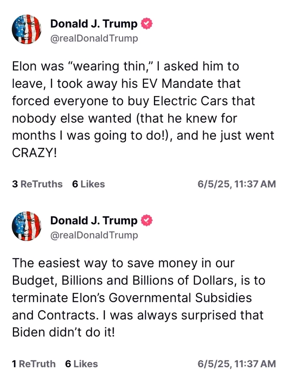Click the text 'Biden didn't do it!'
The width and height of the screenshot is (288, 378).
63,333
